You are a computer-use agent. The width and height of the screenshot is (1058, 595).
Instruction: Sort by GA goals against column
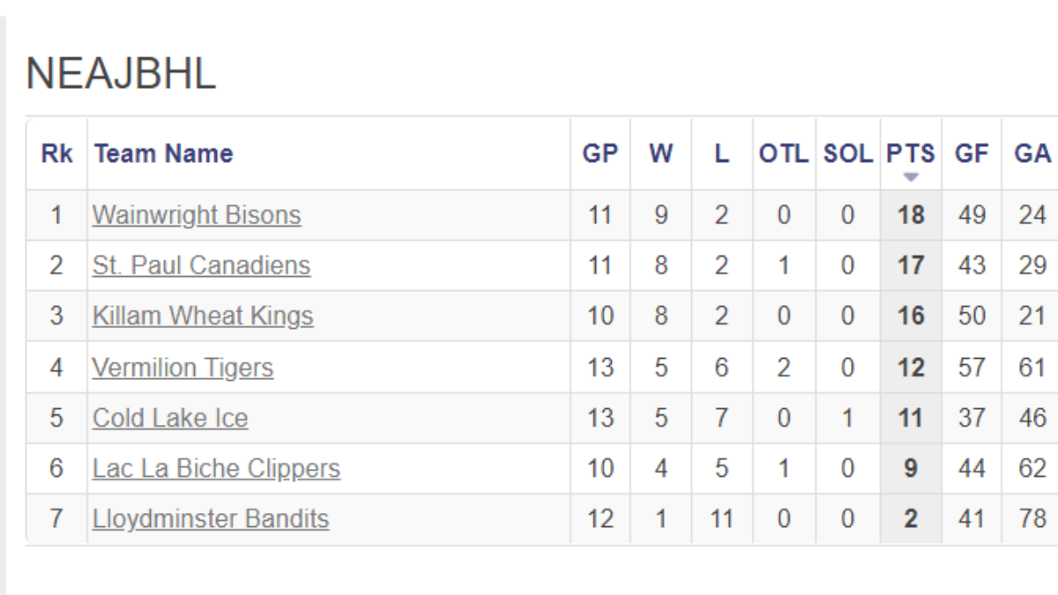pos(1032,153)
